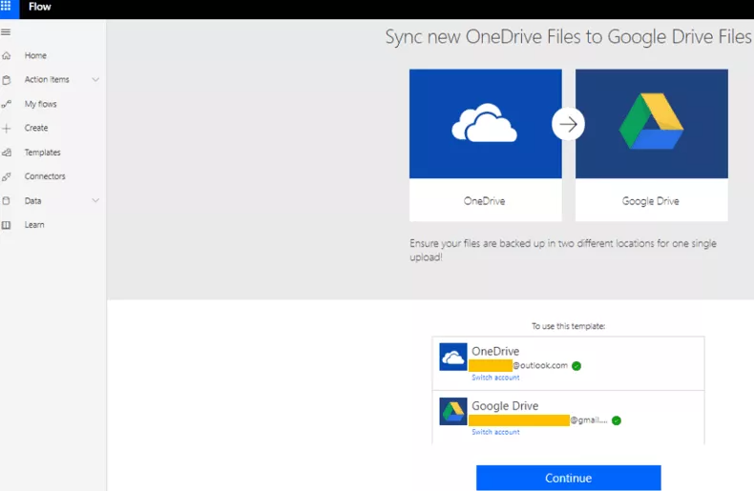The image size is (754, 491).
Task: Select Create in the sidebar
Action: pos(36,128)
